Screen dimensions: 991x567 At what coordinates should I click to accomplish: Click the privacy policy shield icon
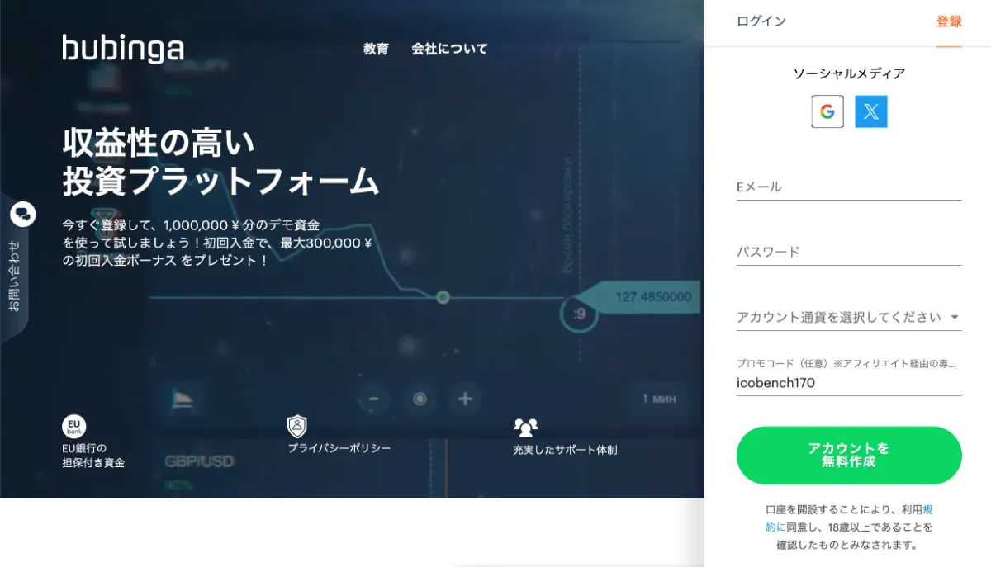tap(297, 427)
